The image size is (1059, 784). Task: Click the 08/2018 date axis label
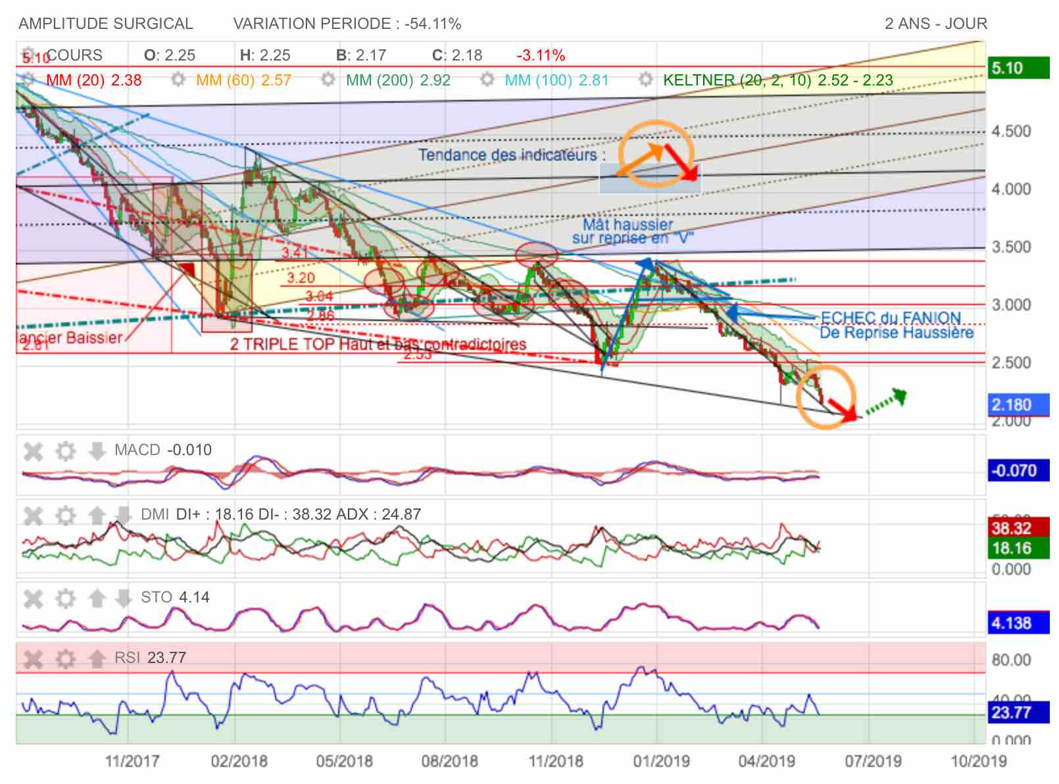click(450, 761)
